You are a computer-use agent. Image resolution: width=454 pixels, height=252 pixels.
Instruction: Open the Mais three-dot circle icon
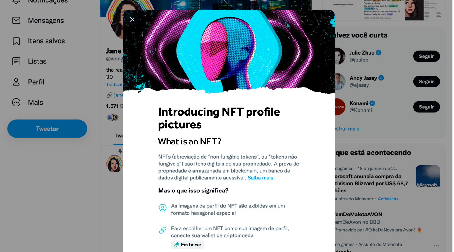tap(16, 102)
